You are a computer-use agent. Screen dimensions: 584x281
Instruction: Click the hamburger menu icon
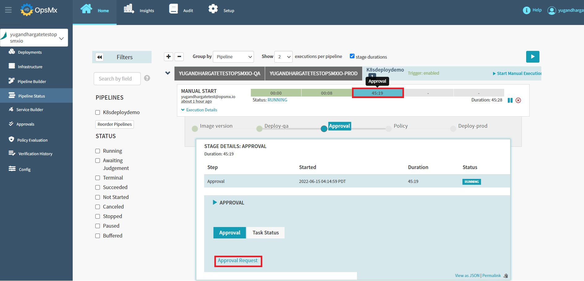tap(8, 10)
